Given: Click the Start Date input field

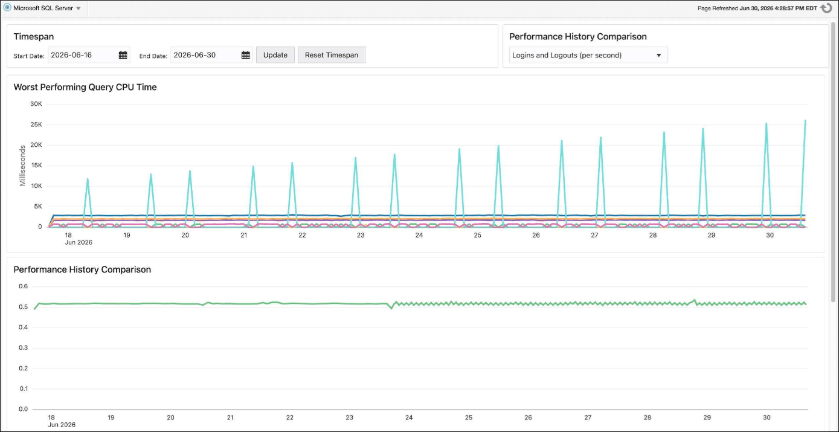Looking at the screenshot, I should [82, 55].
